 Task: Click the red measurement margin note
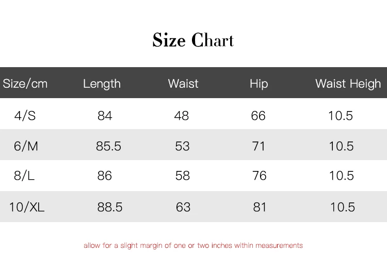pos(193,245)
